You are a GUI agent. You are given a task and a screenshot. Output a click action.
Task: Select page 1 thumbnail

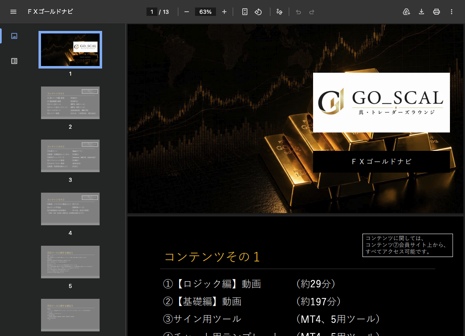(70, 50)
